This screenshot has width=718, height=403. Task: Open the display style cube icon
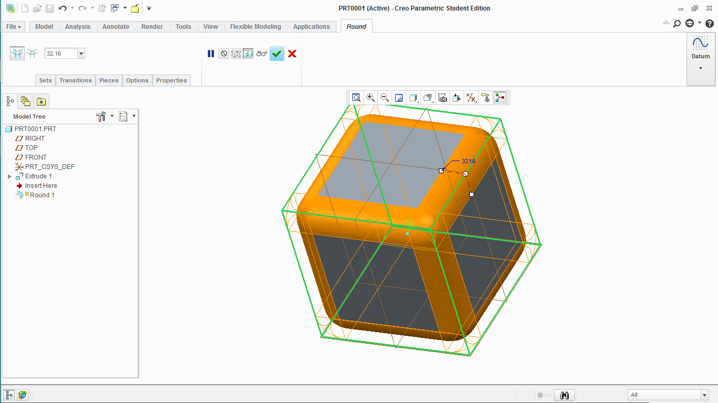click(413, 98)
